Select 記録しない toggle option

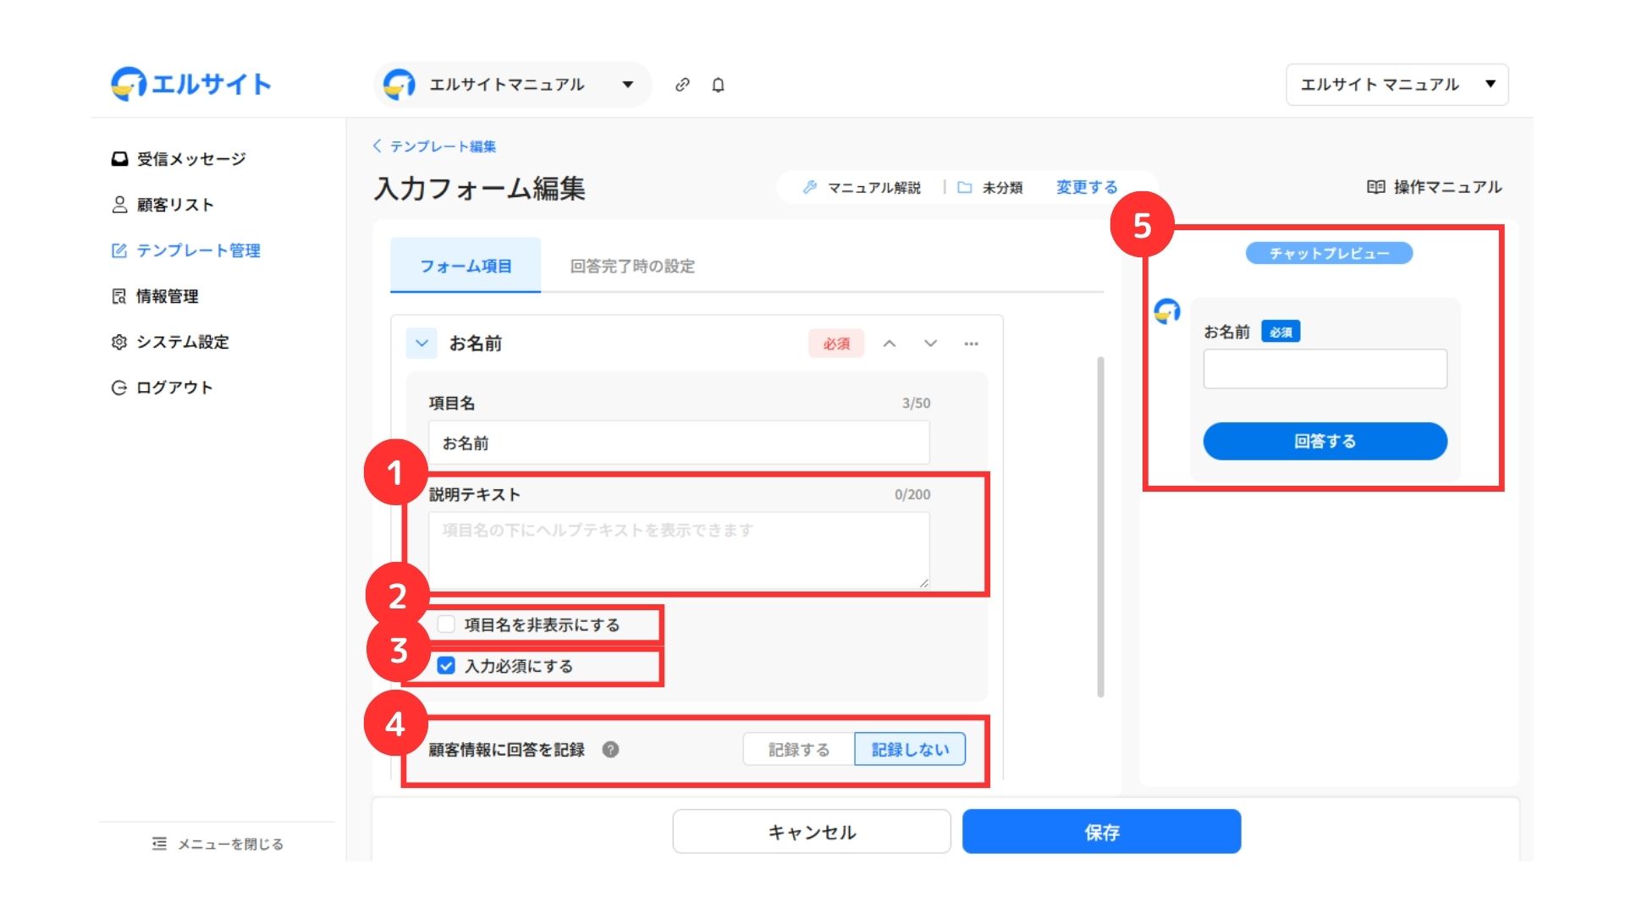[910, 749]
